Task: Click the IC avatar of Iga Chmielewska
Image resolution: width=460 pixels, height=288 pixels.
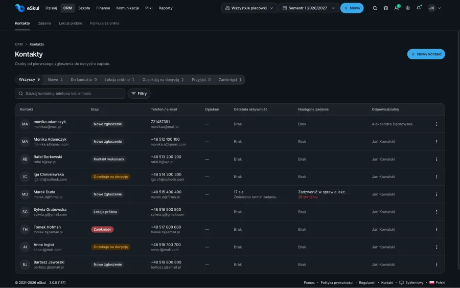Action: pyautogui.click(x=25, y=176)
